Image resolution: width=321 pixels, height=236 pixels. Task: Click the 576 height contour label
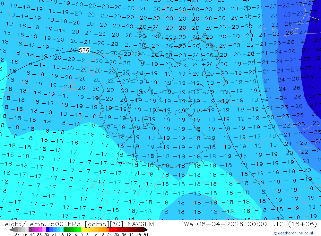coord(84,50)
